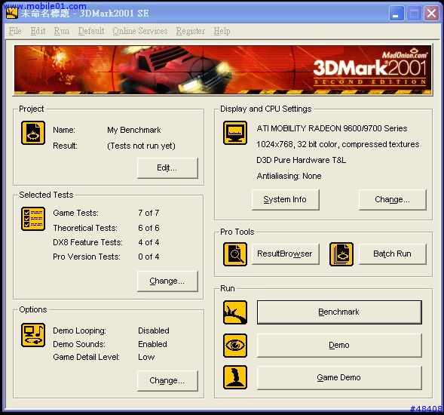The width and height of the screenshot is (444, 415).
Task: Minimize the 3DMark2001 SE window
Action: (397, 14)
